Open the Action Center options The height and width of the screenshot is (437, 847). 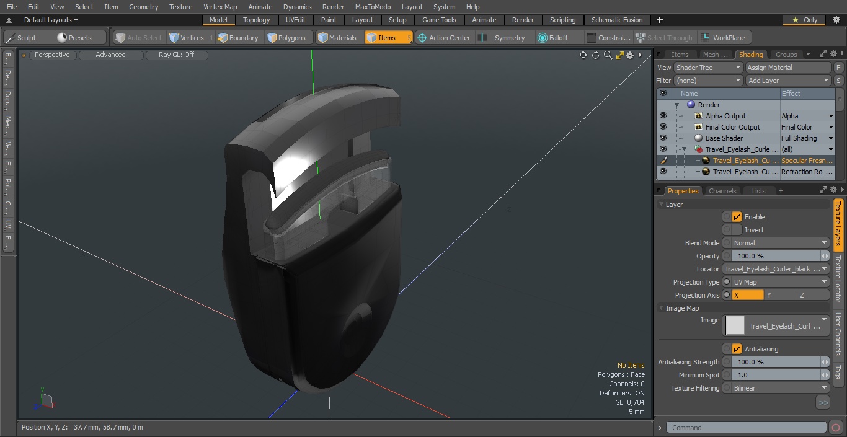pyautogui.click(x=444, y=38)
